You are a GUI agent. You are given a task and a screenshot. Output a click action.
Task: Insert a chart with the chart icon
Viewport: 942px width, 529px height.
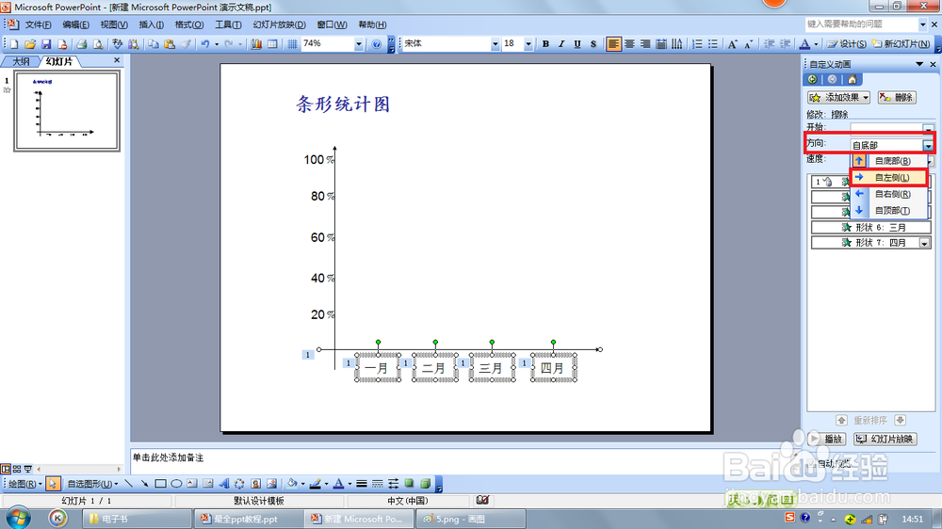click(256, 44)
